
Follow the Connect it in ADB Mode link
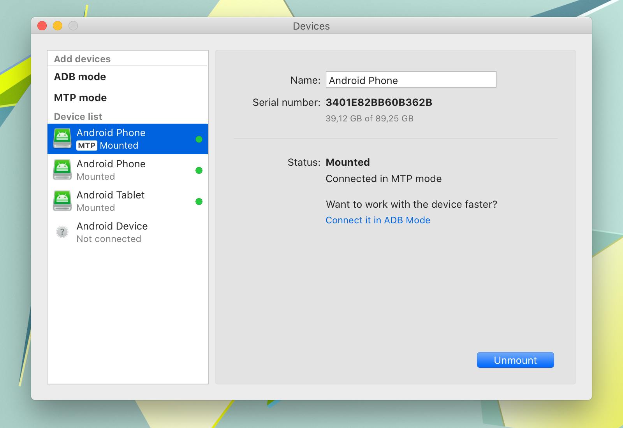pyautogui.click(x=378, y=220)
